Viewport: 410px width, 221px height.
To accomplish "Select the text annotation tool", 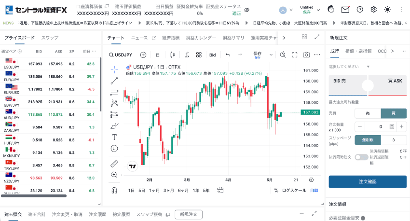I will (x=114, y=137).
